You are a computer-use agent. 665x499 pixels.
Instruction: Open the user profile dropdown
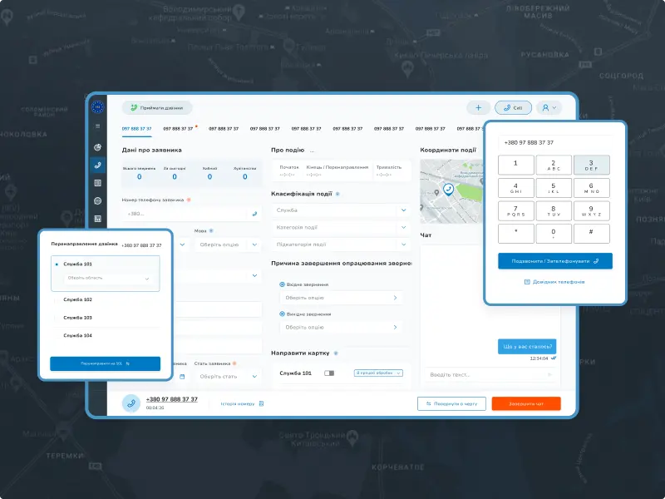549,107
